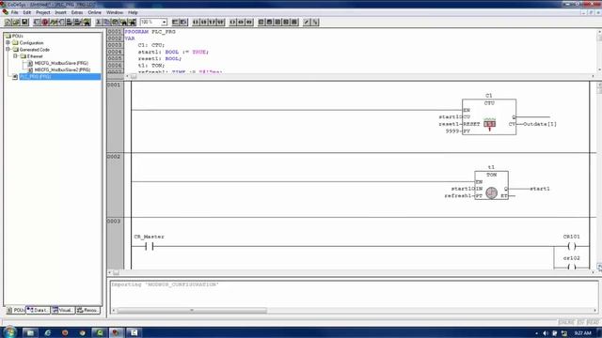This screenshot has height=338, width=602.
Task: Insert a contact using toolbar icon
Action: (196, 23)
